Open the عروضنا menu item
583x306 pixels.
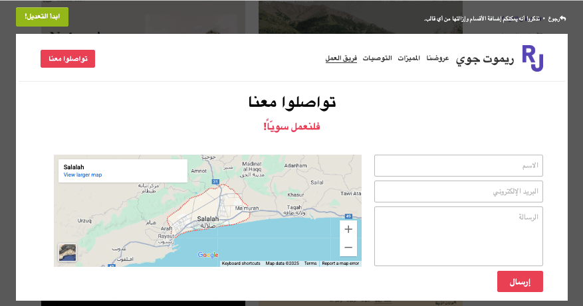[437, 58]
